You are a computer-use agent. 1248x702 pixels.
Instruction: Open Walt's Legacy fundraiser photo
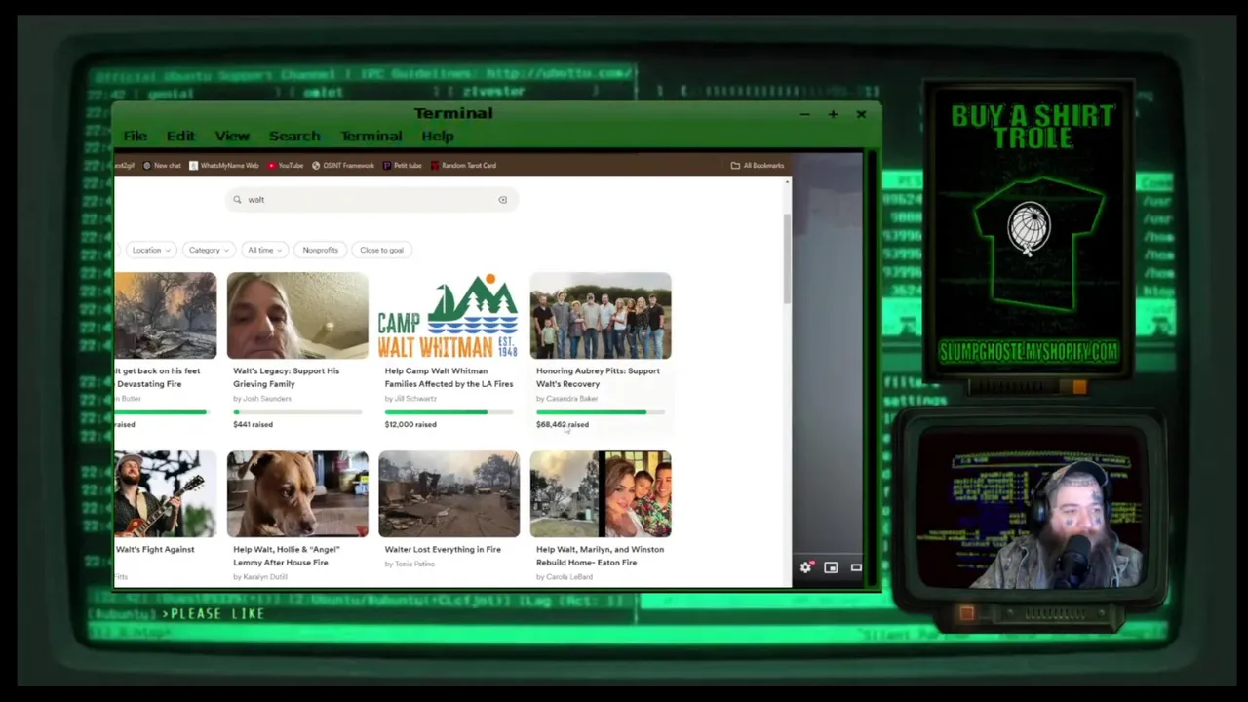point(297,316)
